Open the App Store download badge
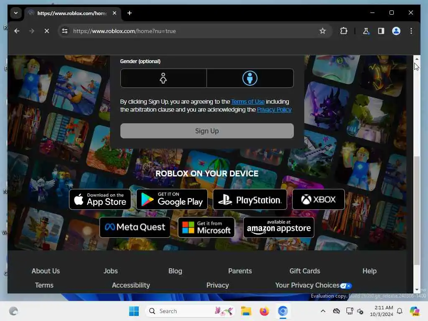The image size is (428, 321). (100, 199)
